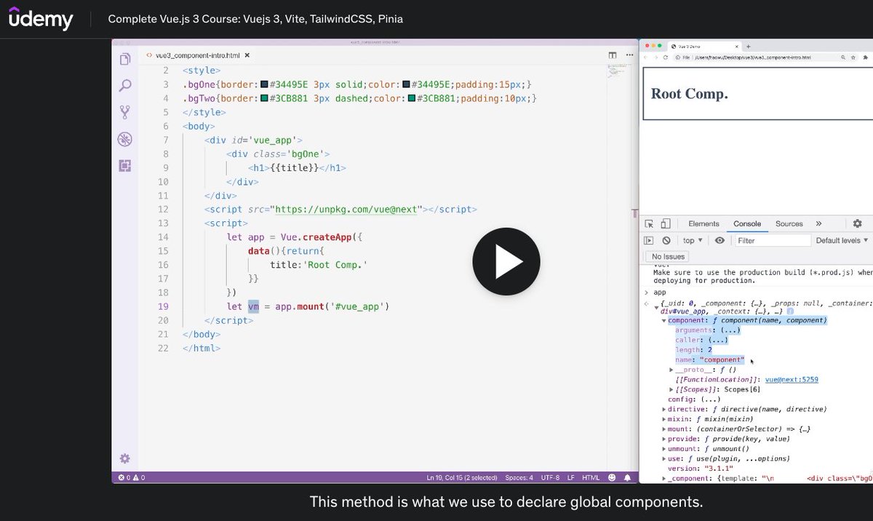Change language mode via HTML status item

tap(591, 478)
